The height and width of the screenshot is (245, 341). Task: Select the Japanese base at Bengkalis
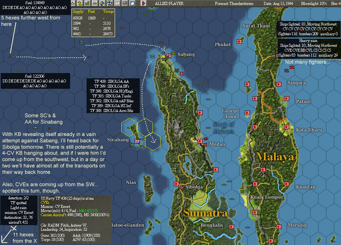[232, 227]
